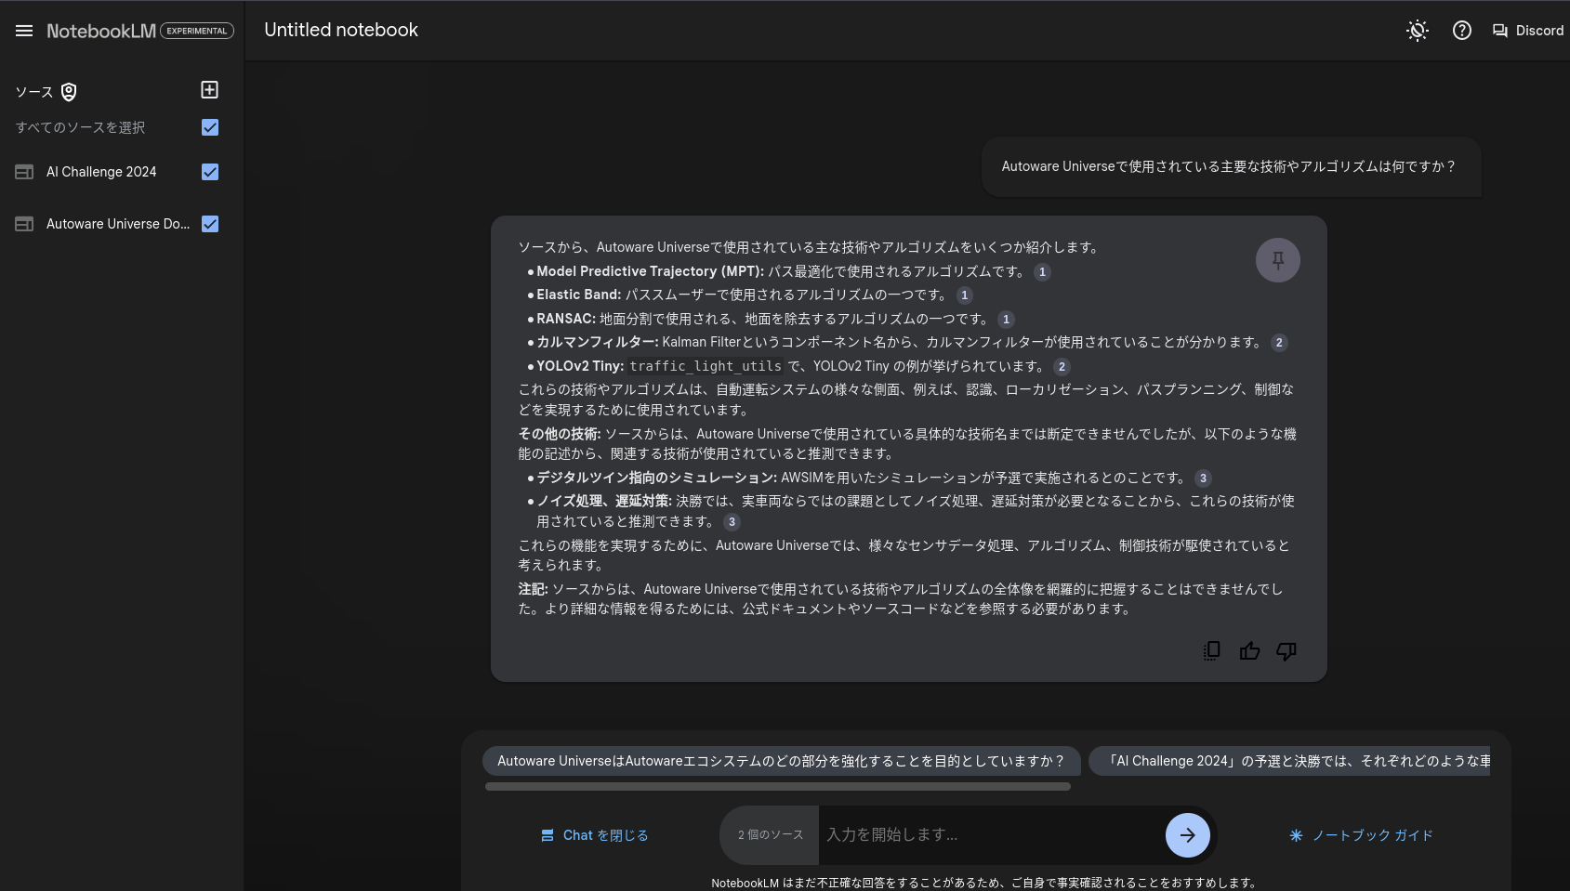
Task: Click the ソース sources heading
Action: [34, 92]
